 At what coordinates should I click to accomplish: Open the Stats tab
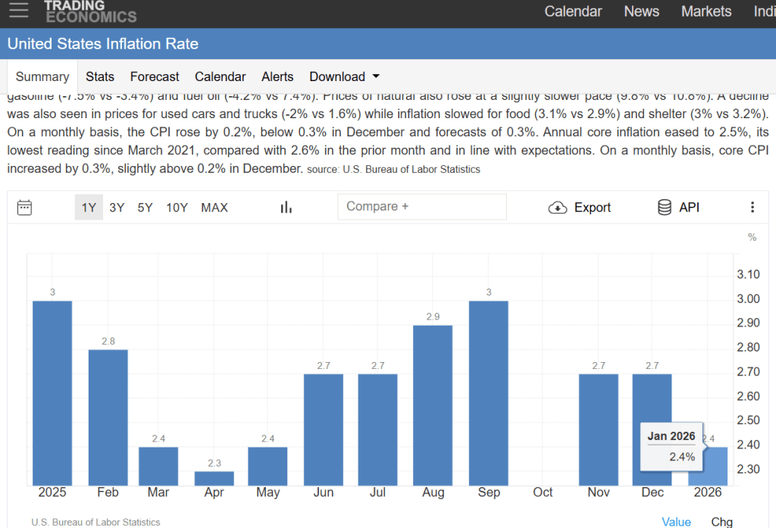[x=100, y=77]
